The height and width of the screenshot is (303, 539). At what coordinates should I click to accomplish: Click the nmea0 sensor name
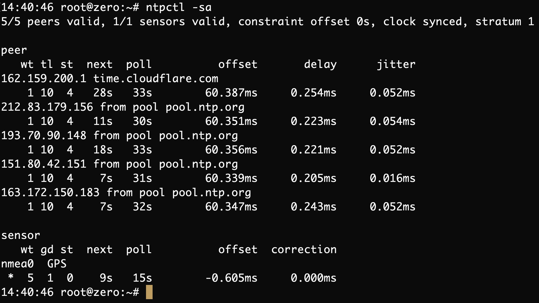click(x=17, y=264)
